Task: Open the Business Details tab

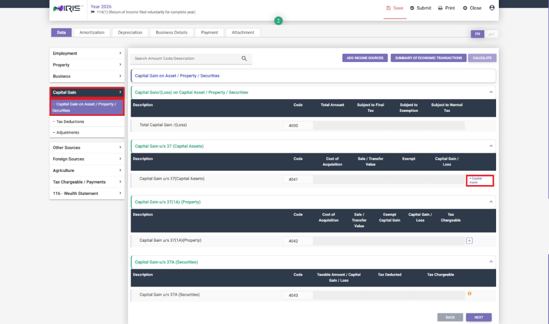Action: [x=171, y=33]
